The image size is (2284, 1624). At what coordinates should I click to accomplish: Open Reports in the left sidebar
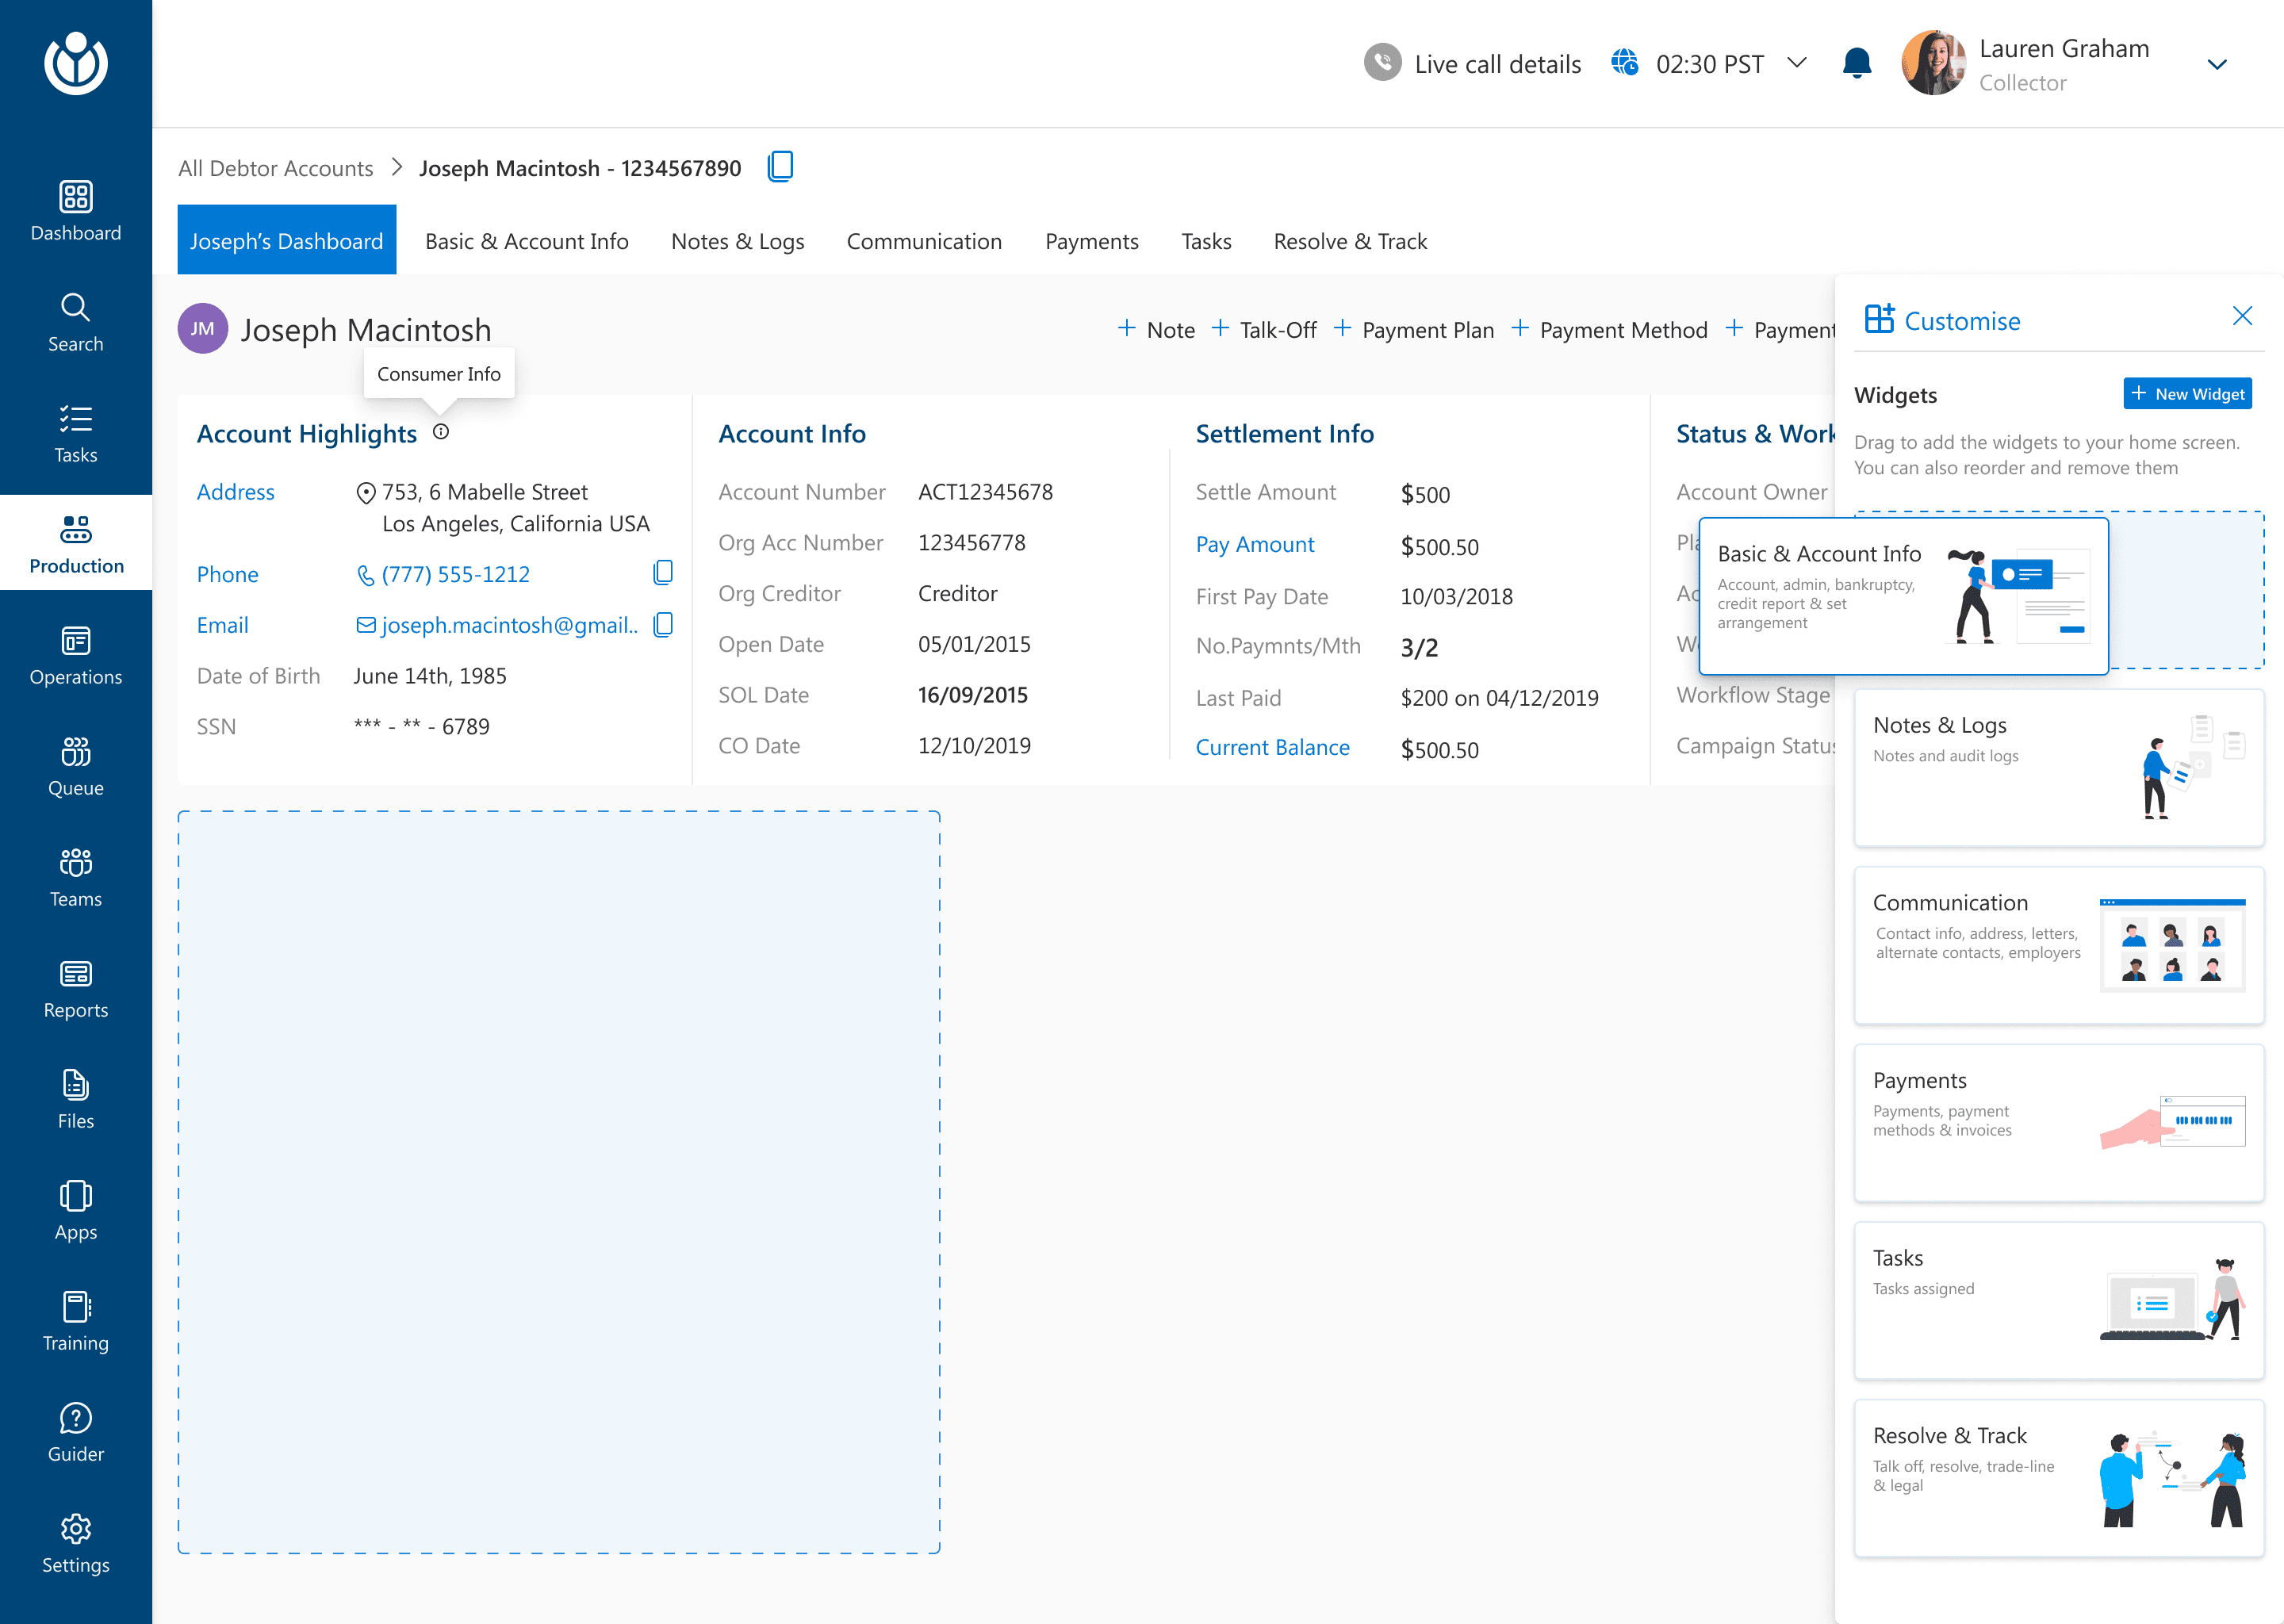click(x=76, y=988)
